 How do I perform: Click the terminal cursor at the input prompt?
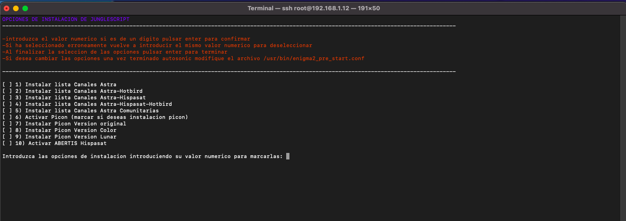point(288,156)
